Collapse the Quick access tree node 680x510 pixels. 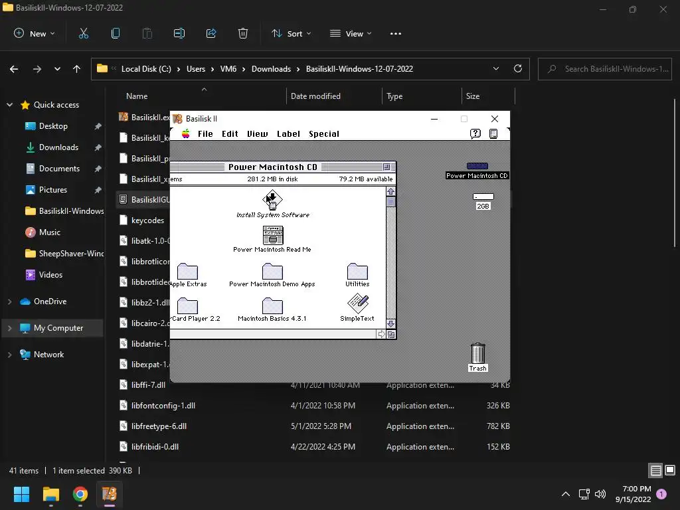click(x=9, y=104)
